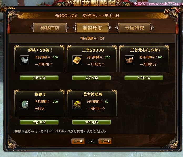Image resolution: width=183 pixels, height=157 pixels.
Task: Open the 专属特权 tab
Action: point(135,28)
